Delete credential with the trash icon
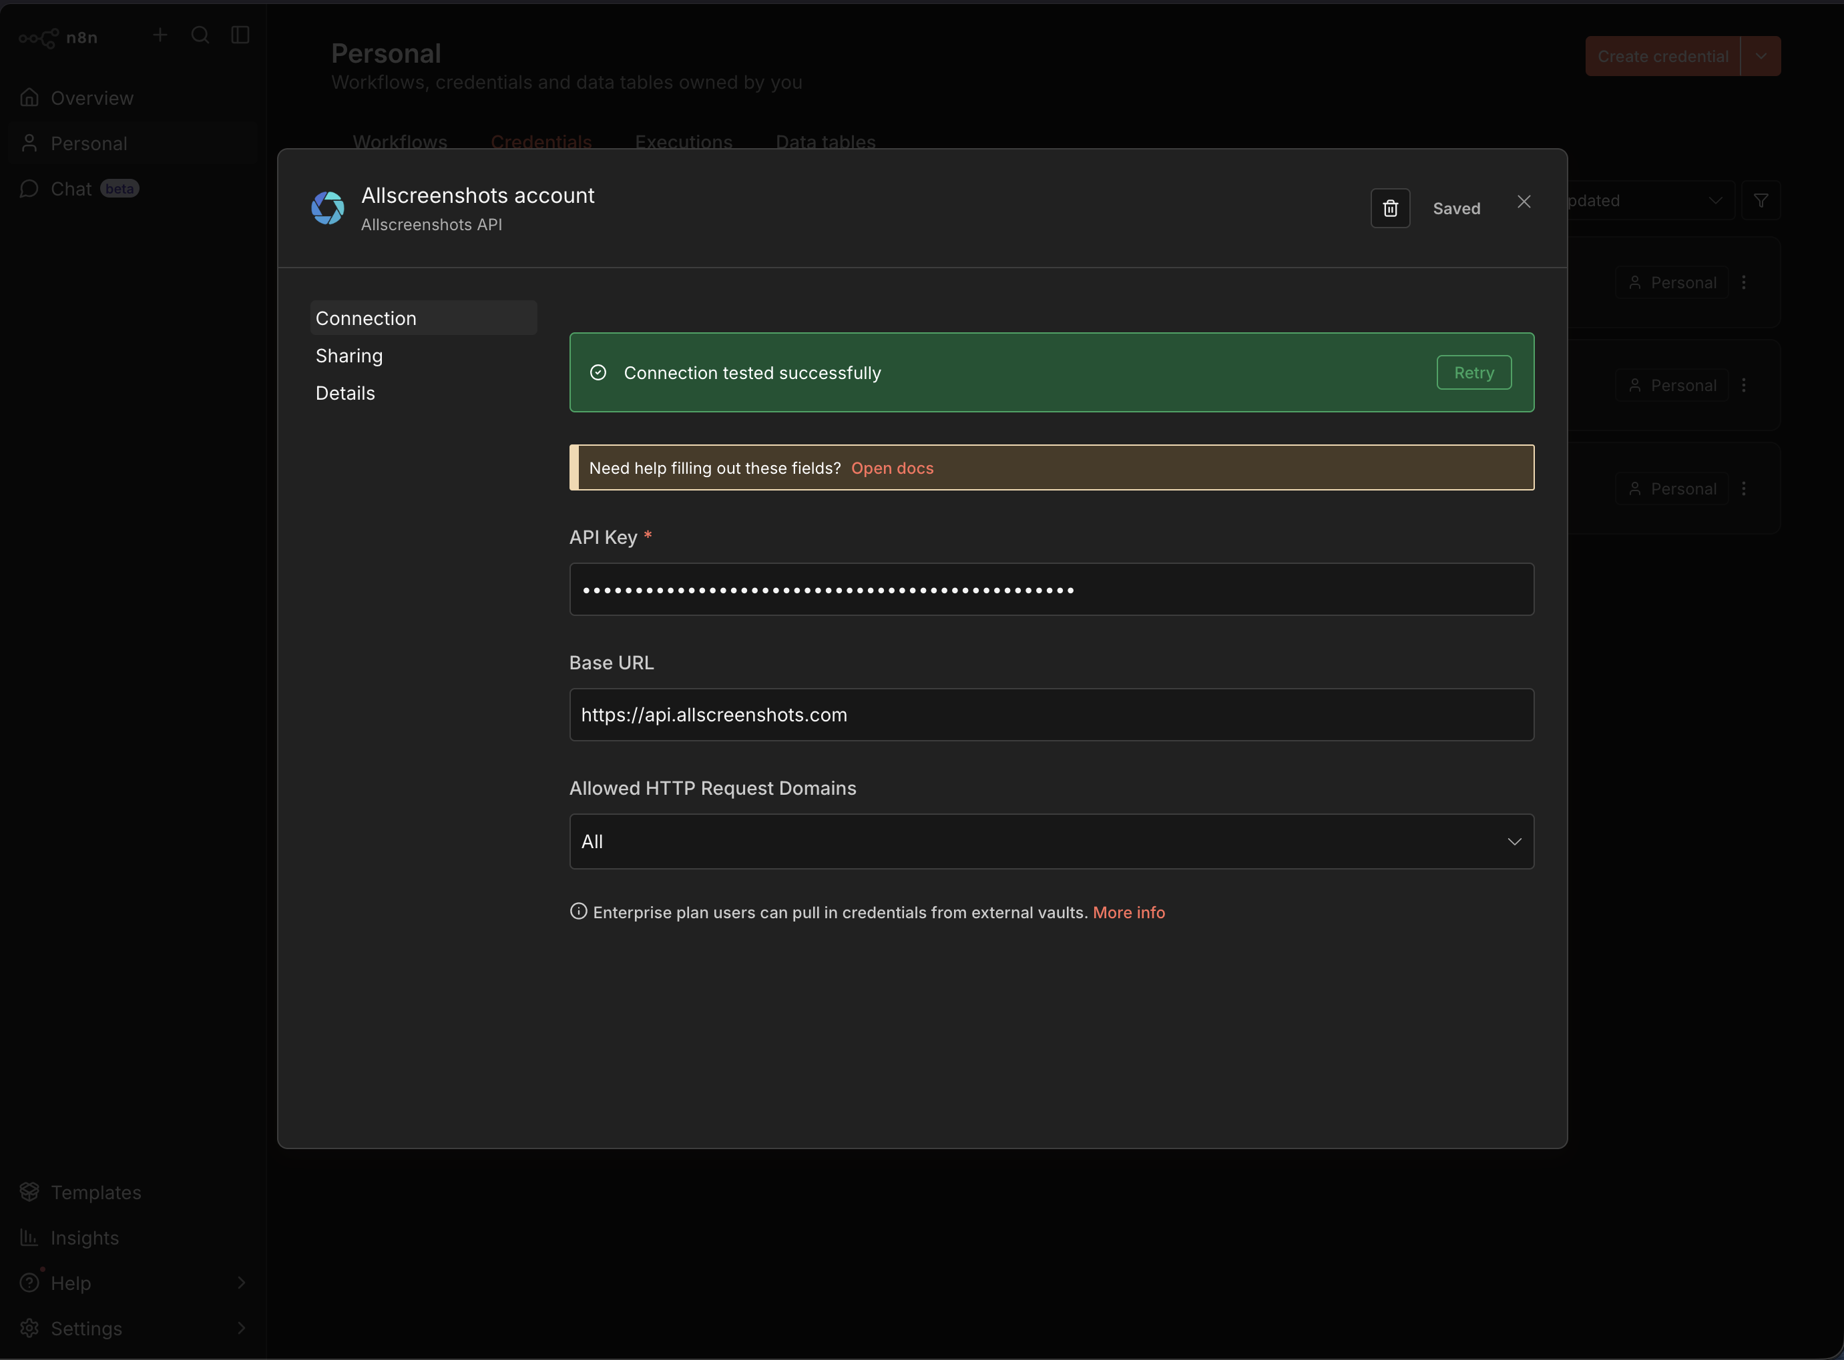 coord(1390,208)
